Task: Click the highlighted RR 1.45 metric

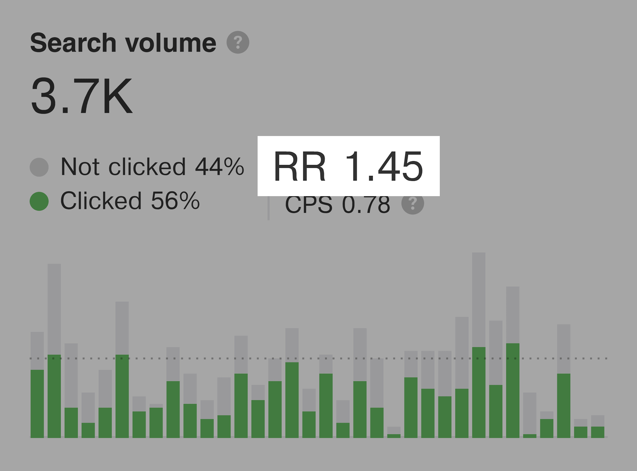Action: click(349, 166)
